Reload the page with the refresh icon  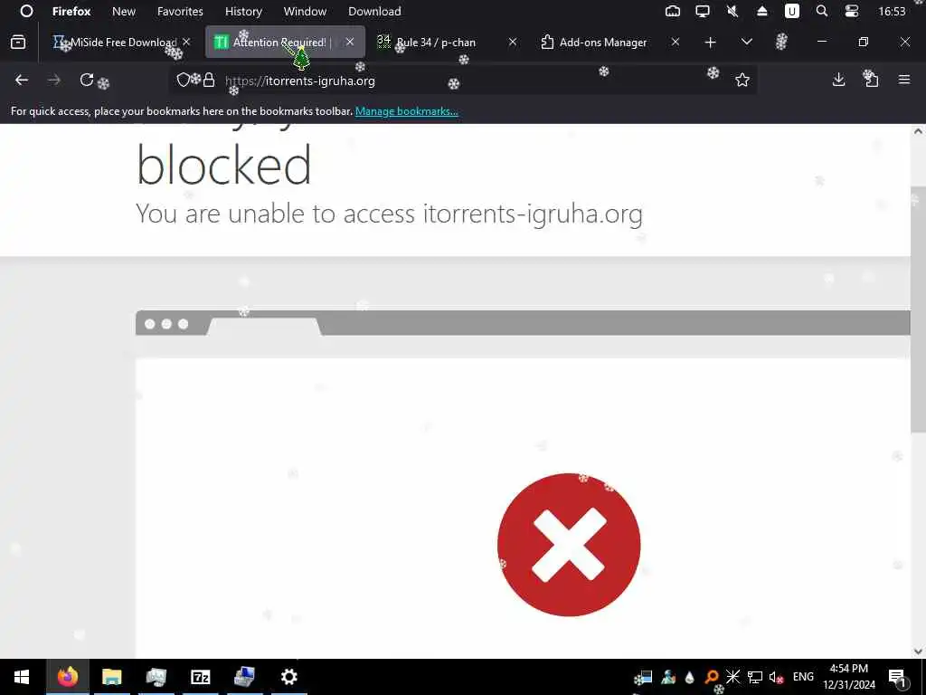pyautogui.click(x=87, y=80)
